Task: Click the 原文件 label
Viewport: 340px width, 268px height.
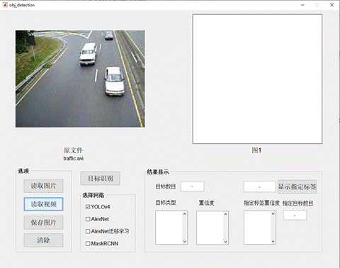Action: click(x=73, y=150)
